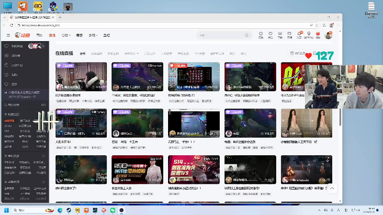
Task: Select the 直播 tab in navigation
Action: 52,35
